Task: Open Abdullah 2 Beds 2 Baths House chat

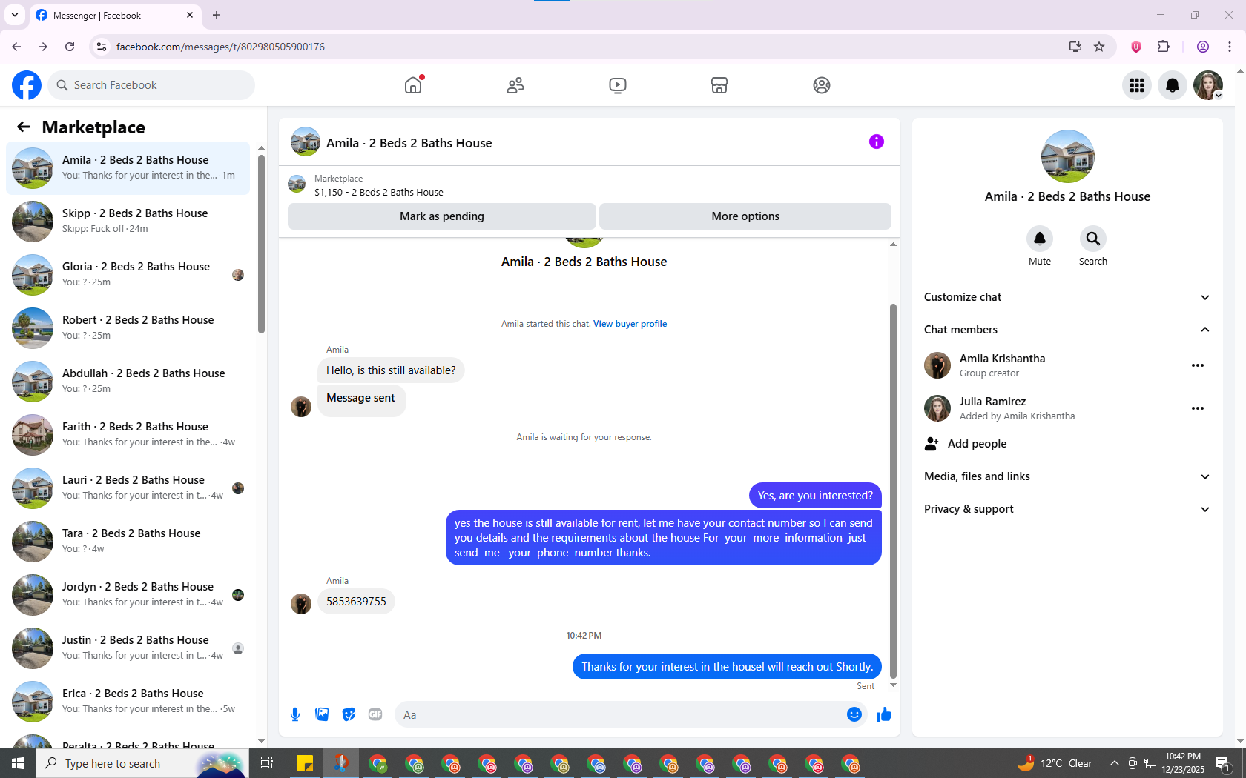Action: 128,382
